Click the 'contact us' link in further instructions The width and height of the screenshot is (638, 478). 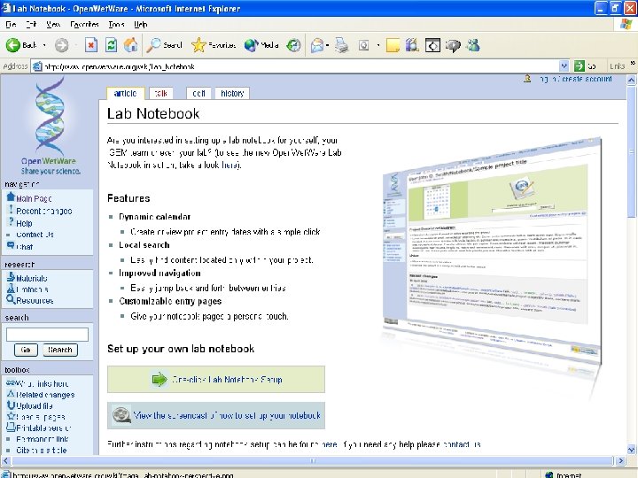(463, 444)
